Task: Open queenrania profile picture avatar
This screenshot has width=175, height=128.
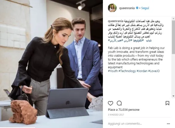Action: [x=112, y=8]
